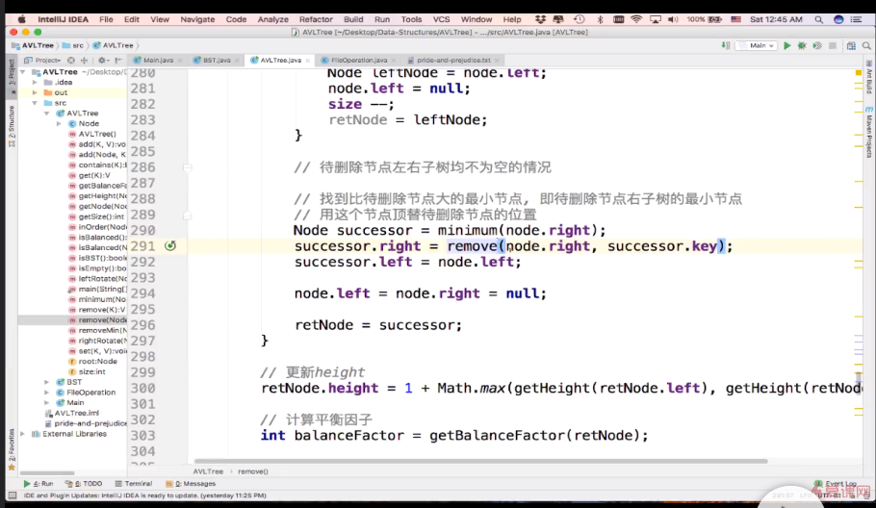Toggle the 6: TODO tool window
876x508 pixels.
coord(83,483)
